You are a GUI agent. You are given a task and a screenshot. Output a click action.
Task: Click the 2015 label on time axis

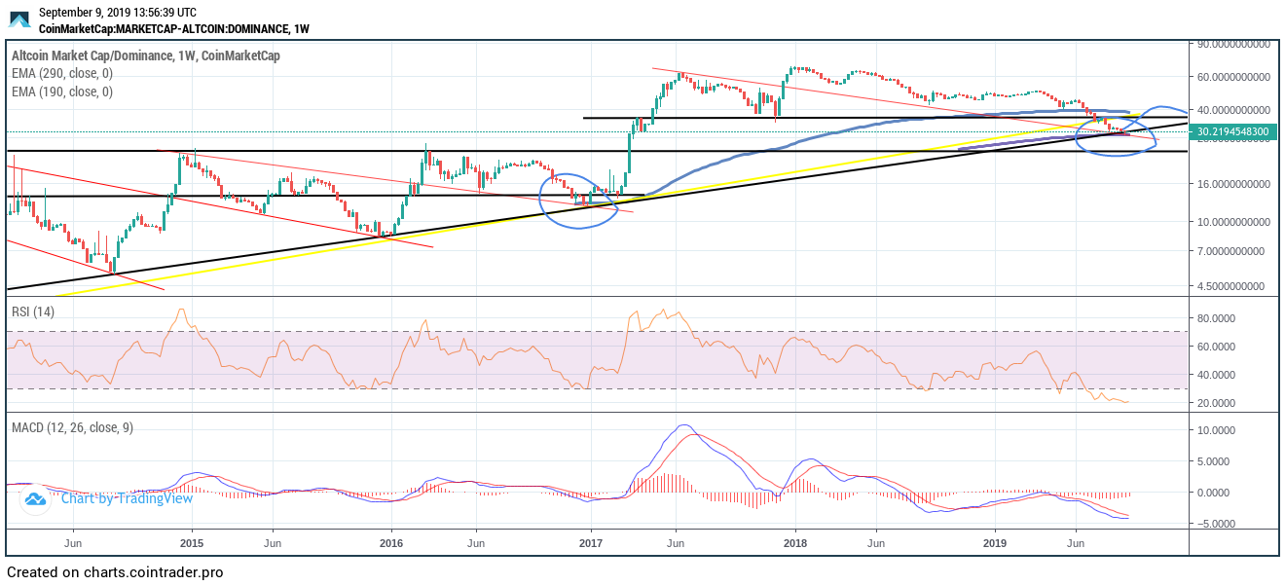191,542
